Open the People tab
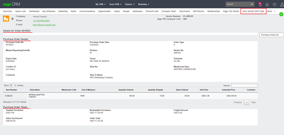Viewport: 284px width, 135px height. 126,11
